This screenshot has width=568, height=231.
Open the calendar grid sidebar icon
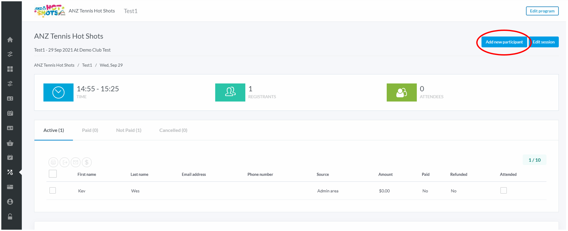(10, 113)
